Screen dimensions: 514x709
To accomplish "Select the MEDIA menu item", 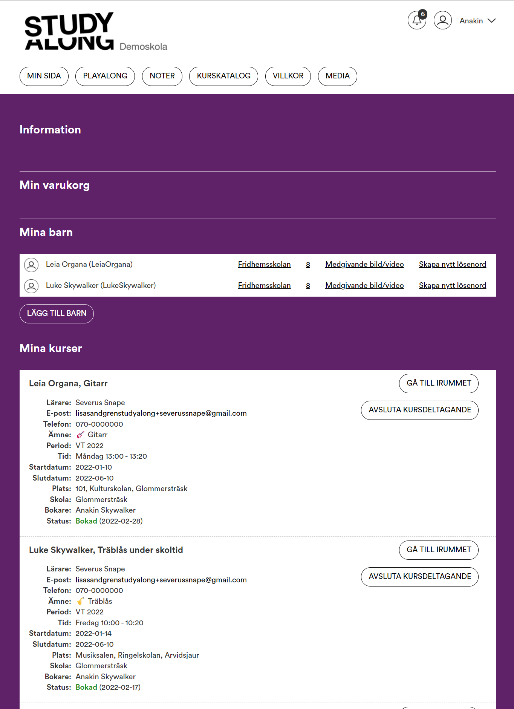I will coord(337,76).
